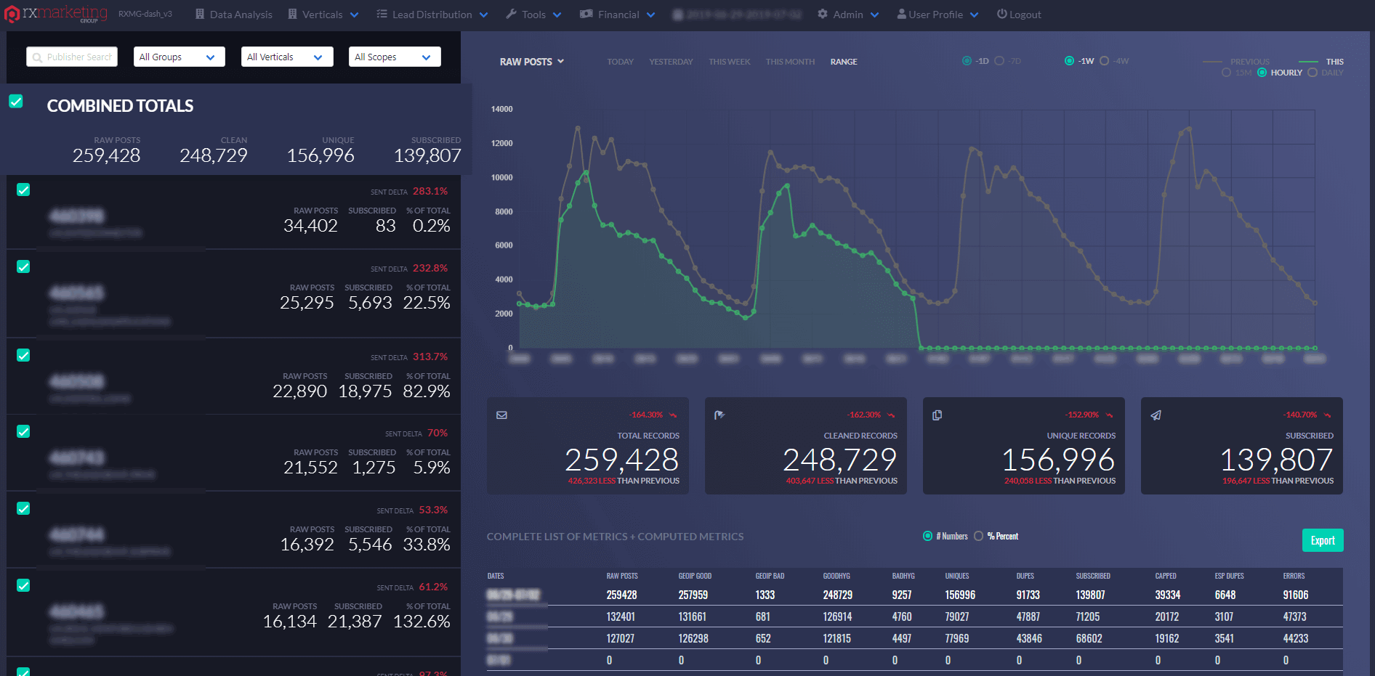Click the Data Analysis building icon

point(200,15)
